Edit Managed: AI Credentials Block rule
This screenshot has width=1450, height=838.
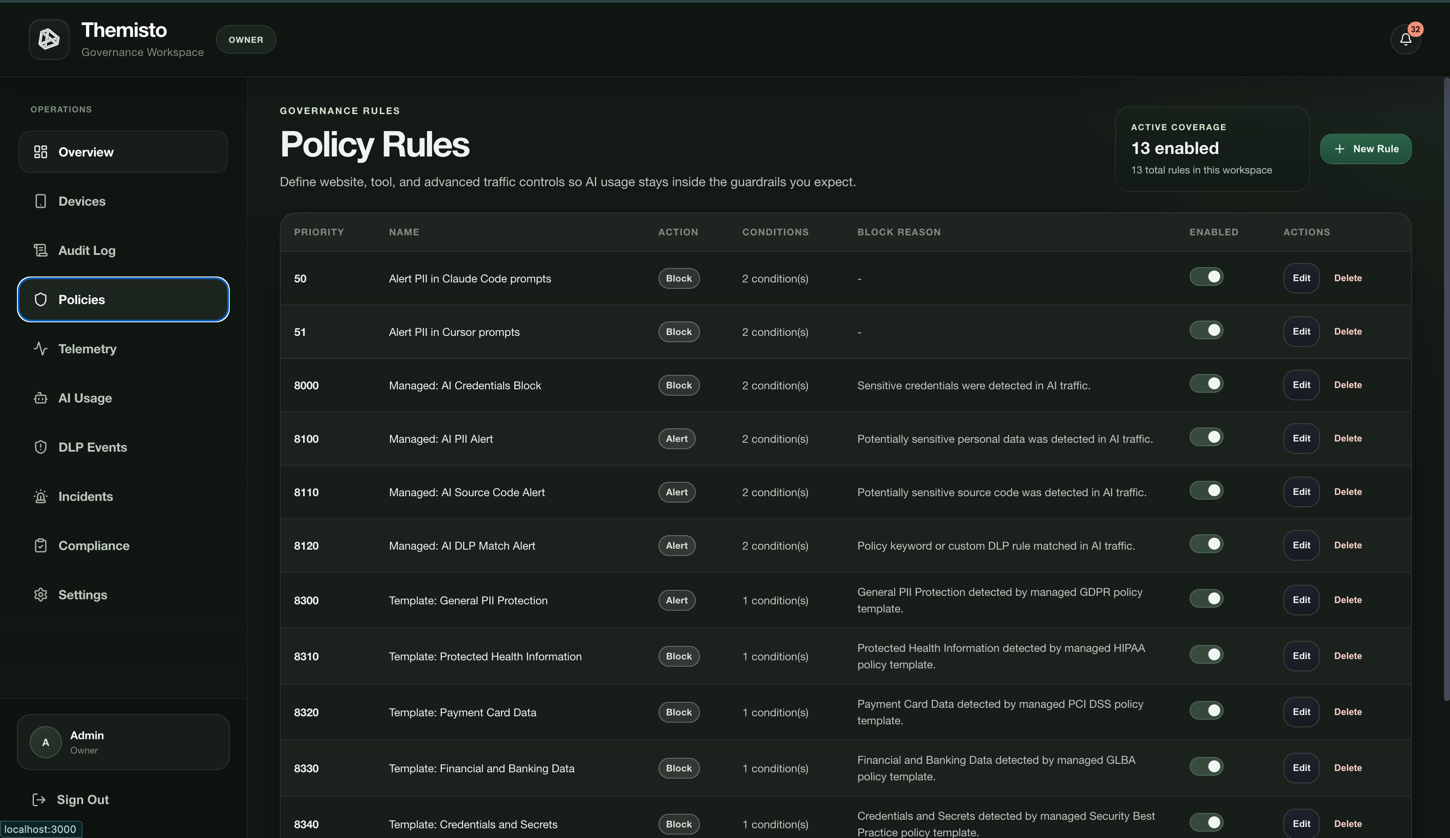1301,385
